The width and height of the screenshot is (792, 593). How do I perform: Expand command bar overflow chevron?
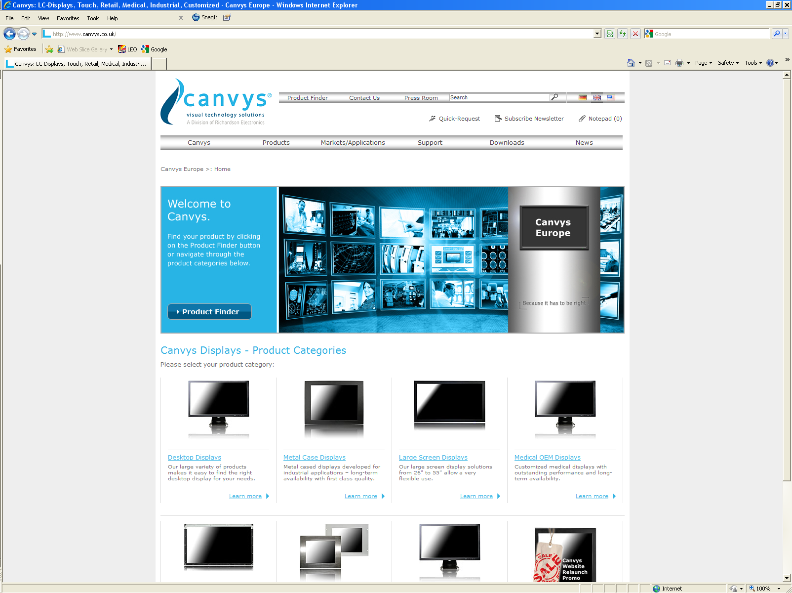tap(787, 59)
